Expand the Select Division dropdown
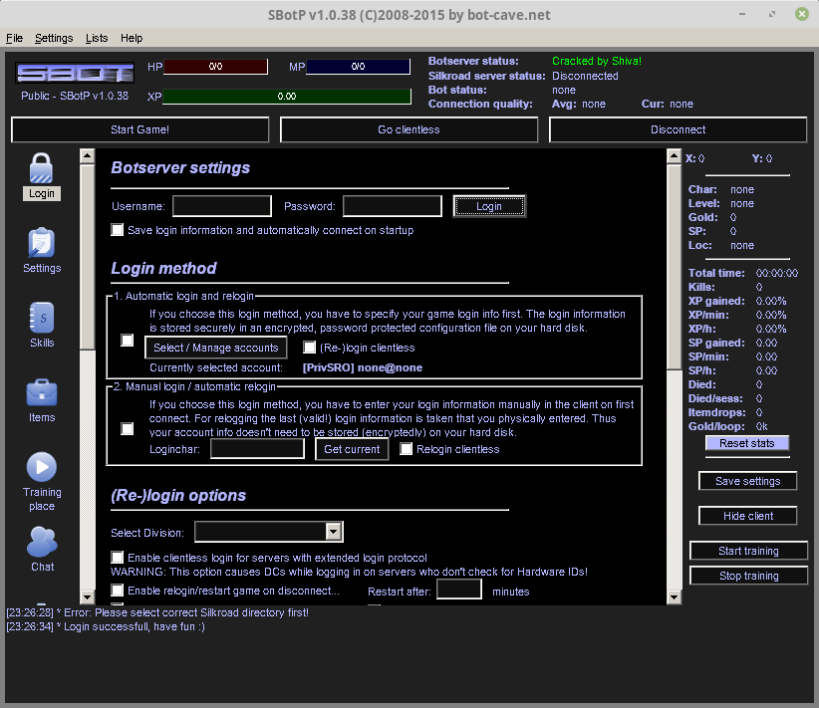Viewport: 819px width, 708px height. click(x=333, y=532)
